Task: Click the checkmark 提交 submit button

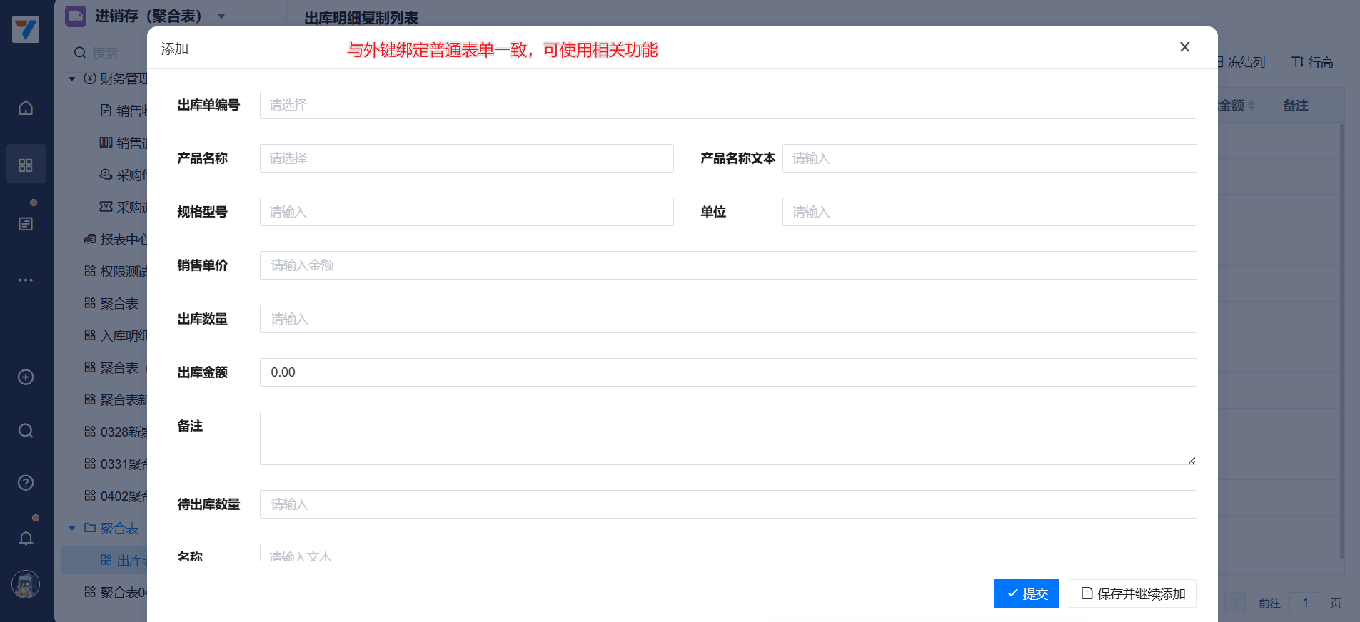Action: (1027, 593)
